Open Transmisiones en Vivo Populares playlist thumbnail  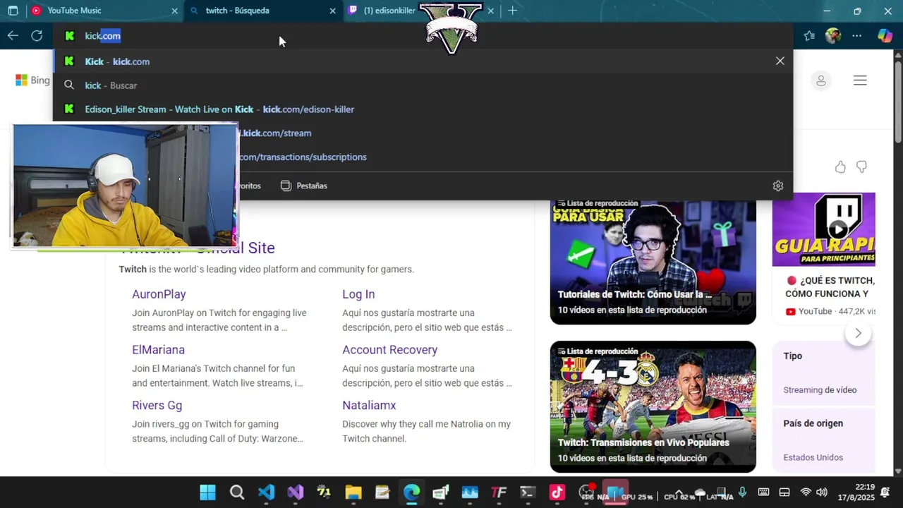(x=653, y=406)
